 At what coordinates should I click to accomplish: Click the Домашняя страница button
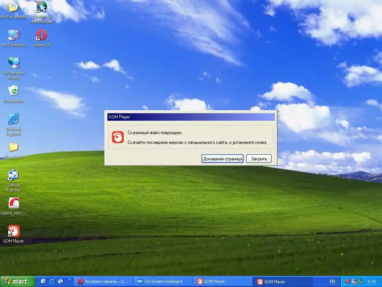click(222, 158)
